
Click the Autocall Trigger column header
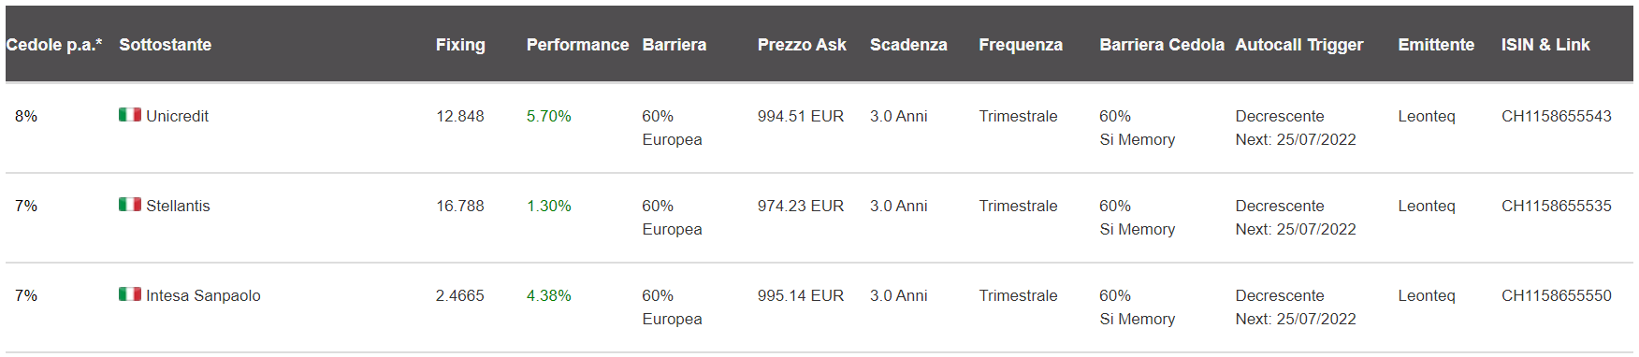1299,45
